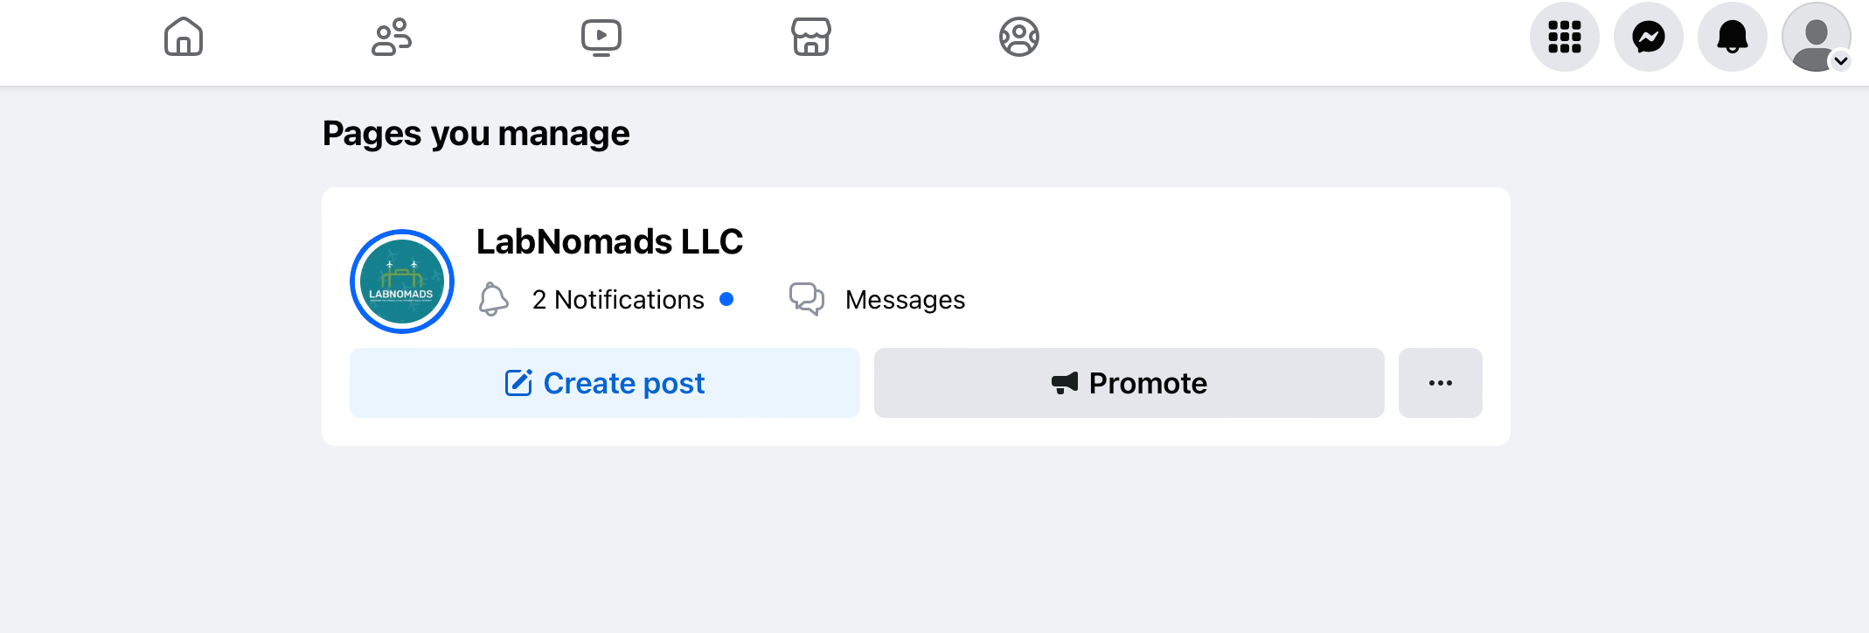Screen dimensions: 1869x633
Task: Open the Friends icon in top navigation
Action: (x=392, y=37)
